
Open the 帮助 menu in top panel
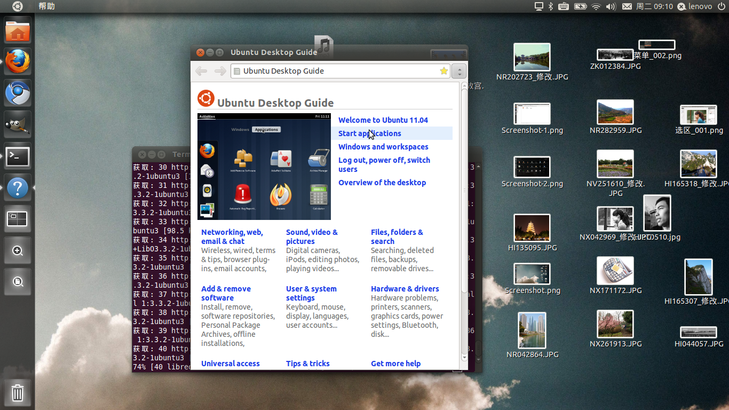pos(46,6)
